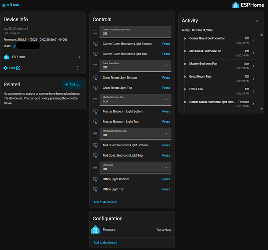Click the 'Today · October 3, 2026' date
The image size is (268, 250).
click(x=197, y=30)
